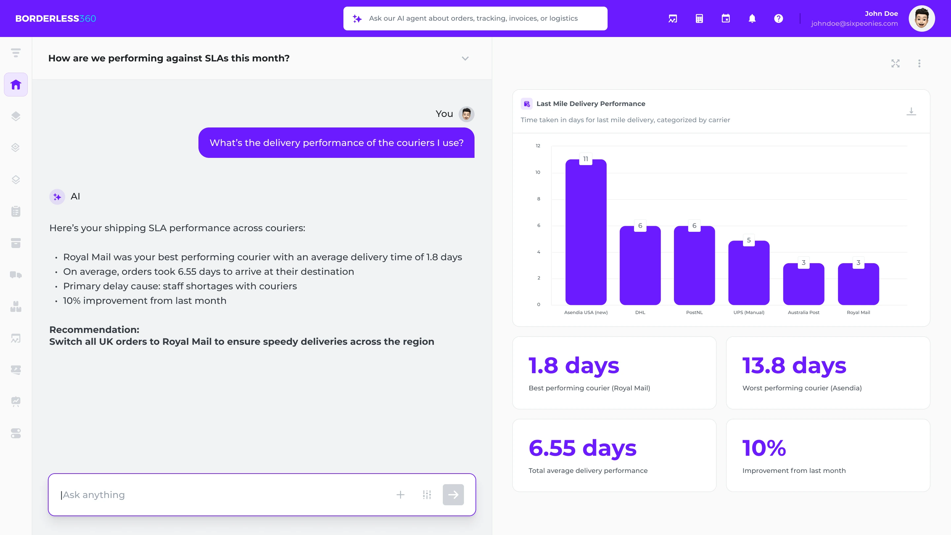
Task: Click the AI sparkle avatar icon
Action: point(57,197)
